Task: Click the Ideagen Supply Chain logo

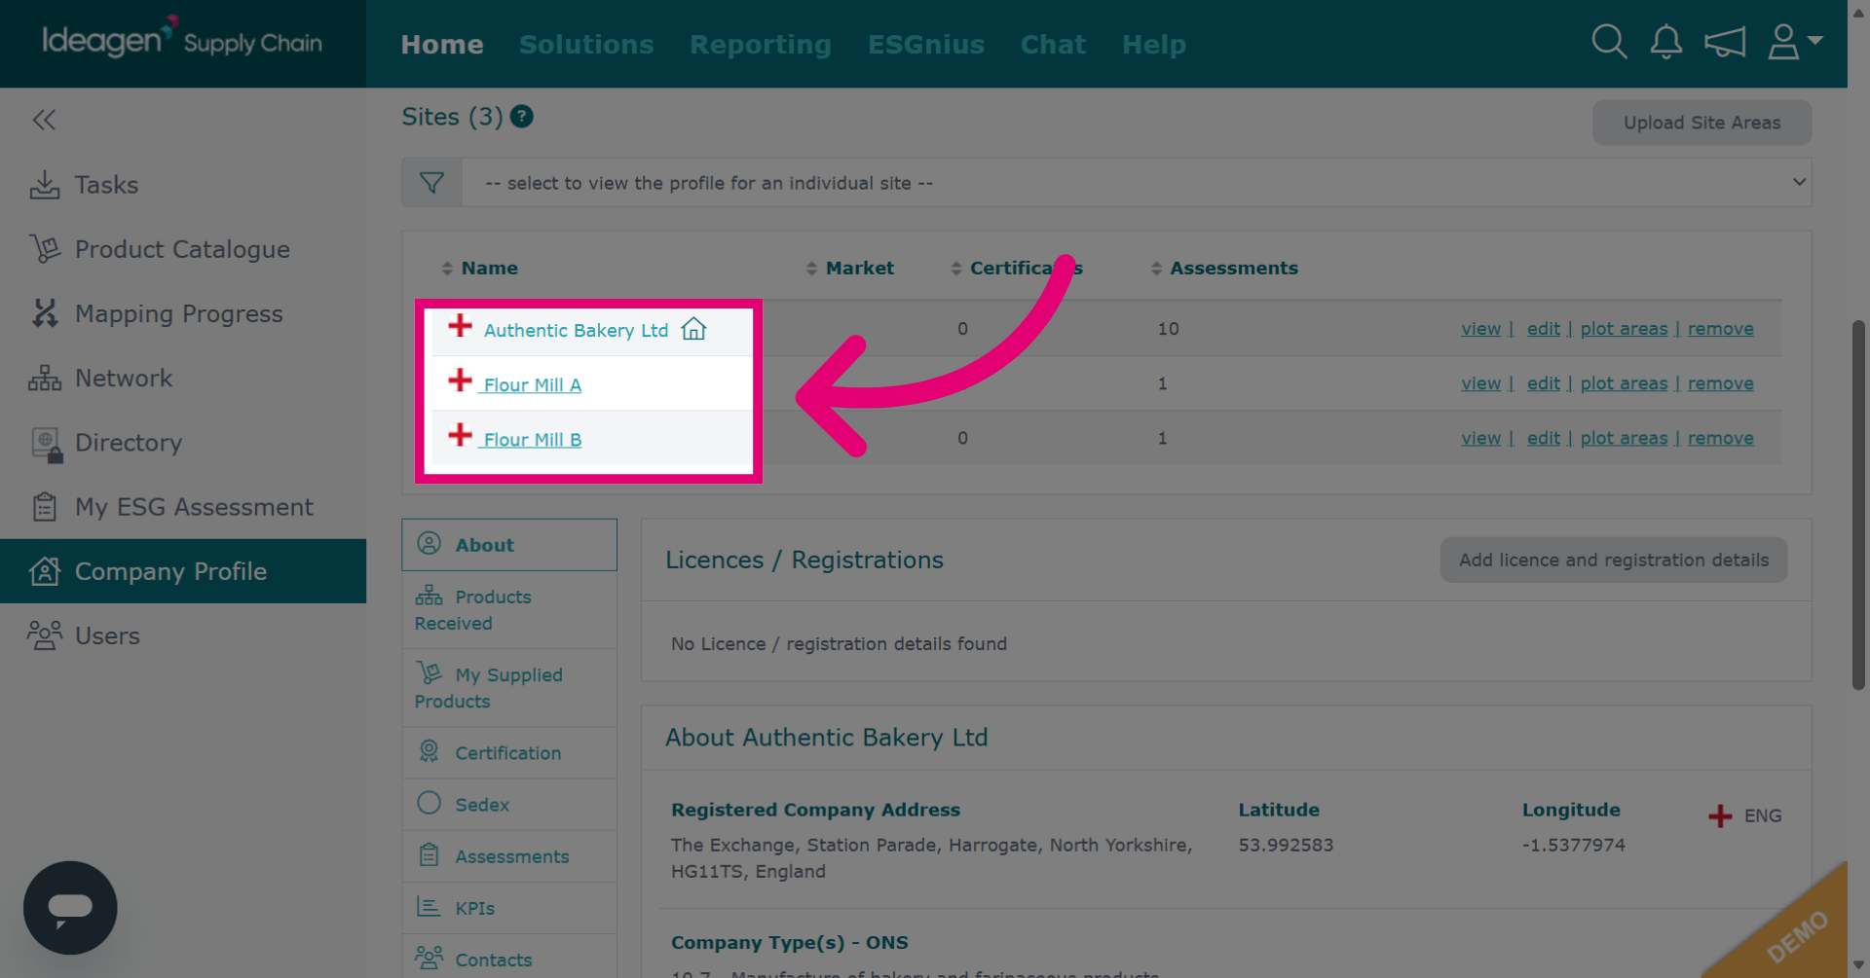Action: coord(182,39)
